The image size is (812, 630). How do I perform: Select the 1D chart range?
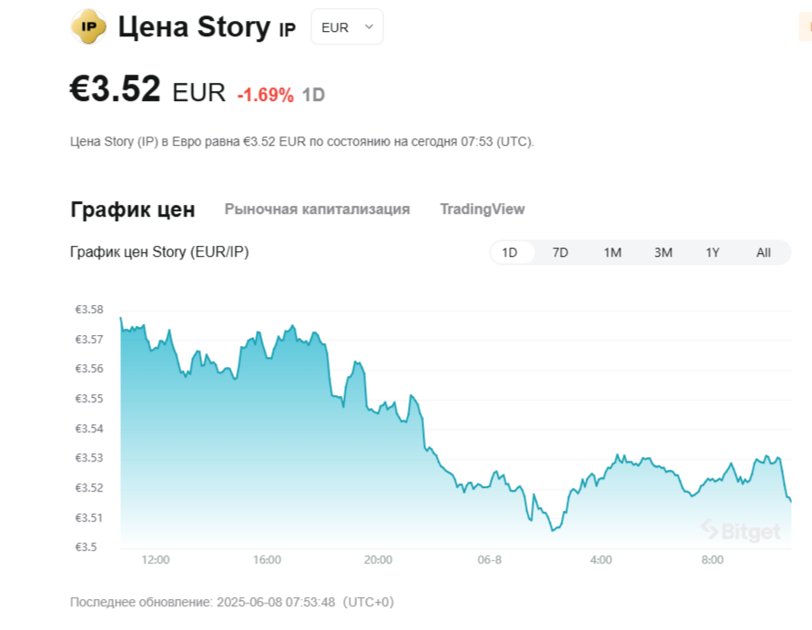tap(510, 252)
